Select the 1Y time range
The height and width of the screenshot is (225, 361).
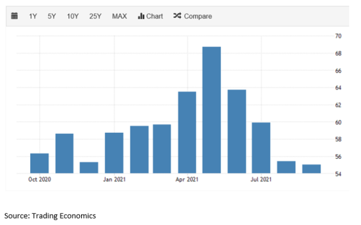tap(33, 16)
